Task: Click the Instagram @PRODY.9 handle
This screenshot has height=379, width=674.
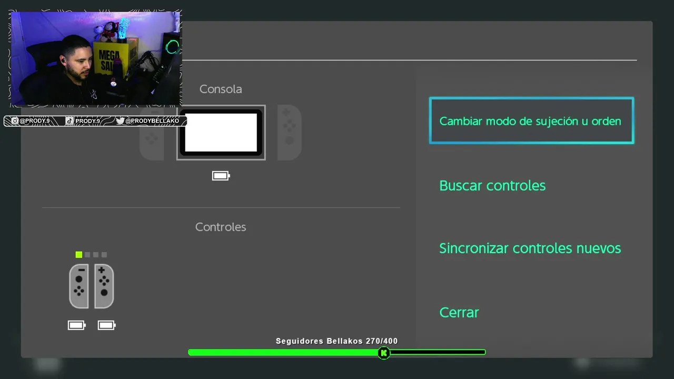Action: coord(31,121)
